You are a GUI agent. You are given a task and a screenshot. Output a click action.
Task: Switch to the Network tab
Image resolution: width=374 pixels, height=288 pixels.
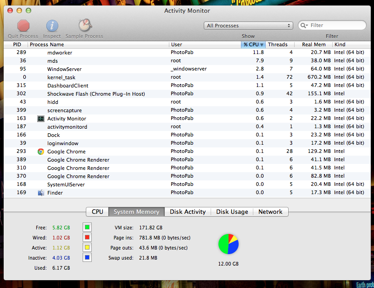tap(270, 212)
